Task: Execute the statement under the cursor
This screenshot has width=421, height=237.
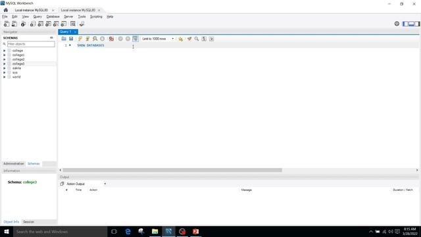Action: click(87, 39)
